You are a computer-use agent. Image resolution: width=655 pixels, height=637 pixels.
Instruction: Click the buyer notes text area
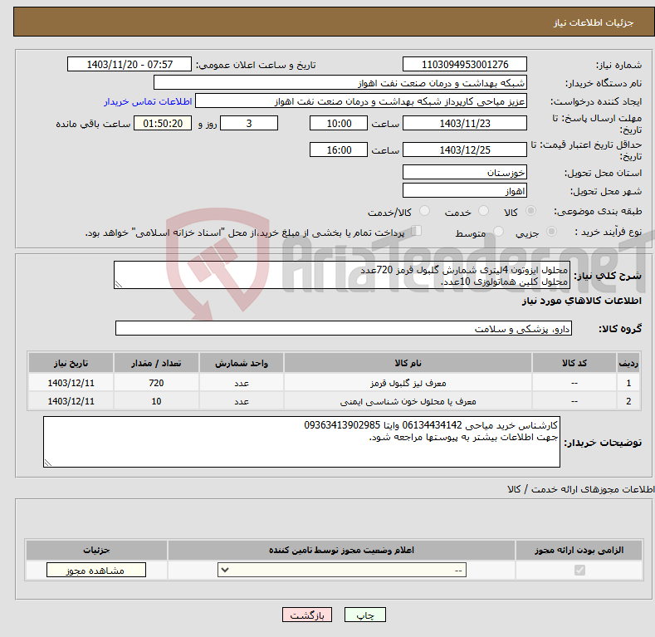tap(301, 442)
